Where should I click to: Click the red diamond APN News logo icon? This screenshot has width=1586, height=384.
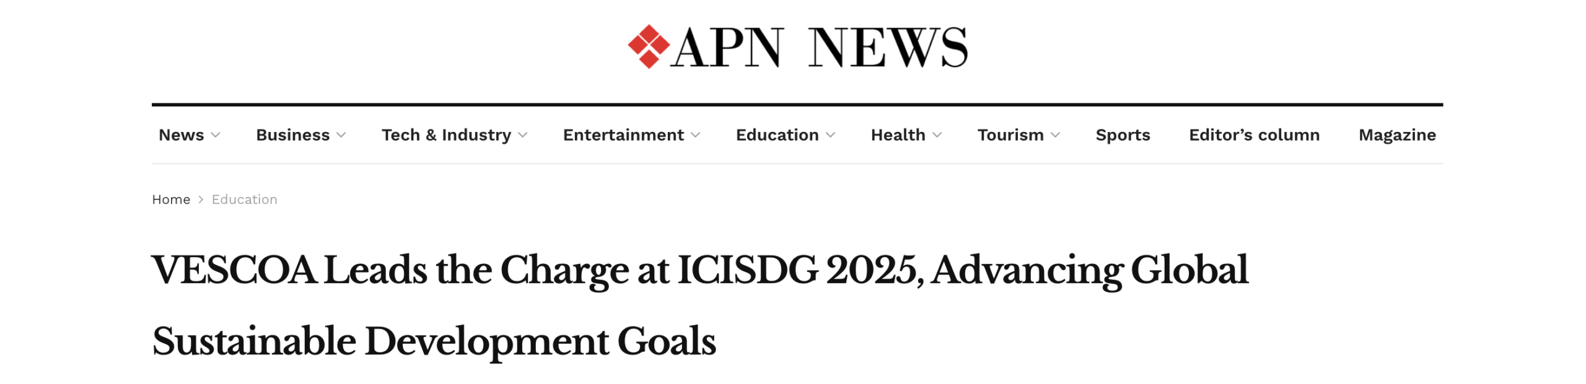coord(649,46)
